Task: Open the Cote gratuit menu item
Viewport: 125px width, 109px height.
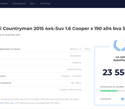Action: click(x=19, y=4)
